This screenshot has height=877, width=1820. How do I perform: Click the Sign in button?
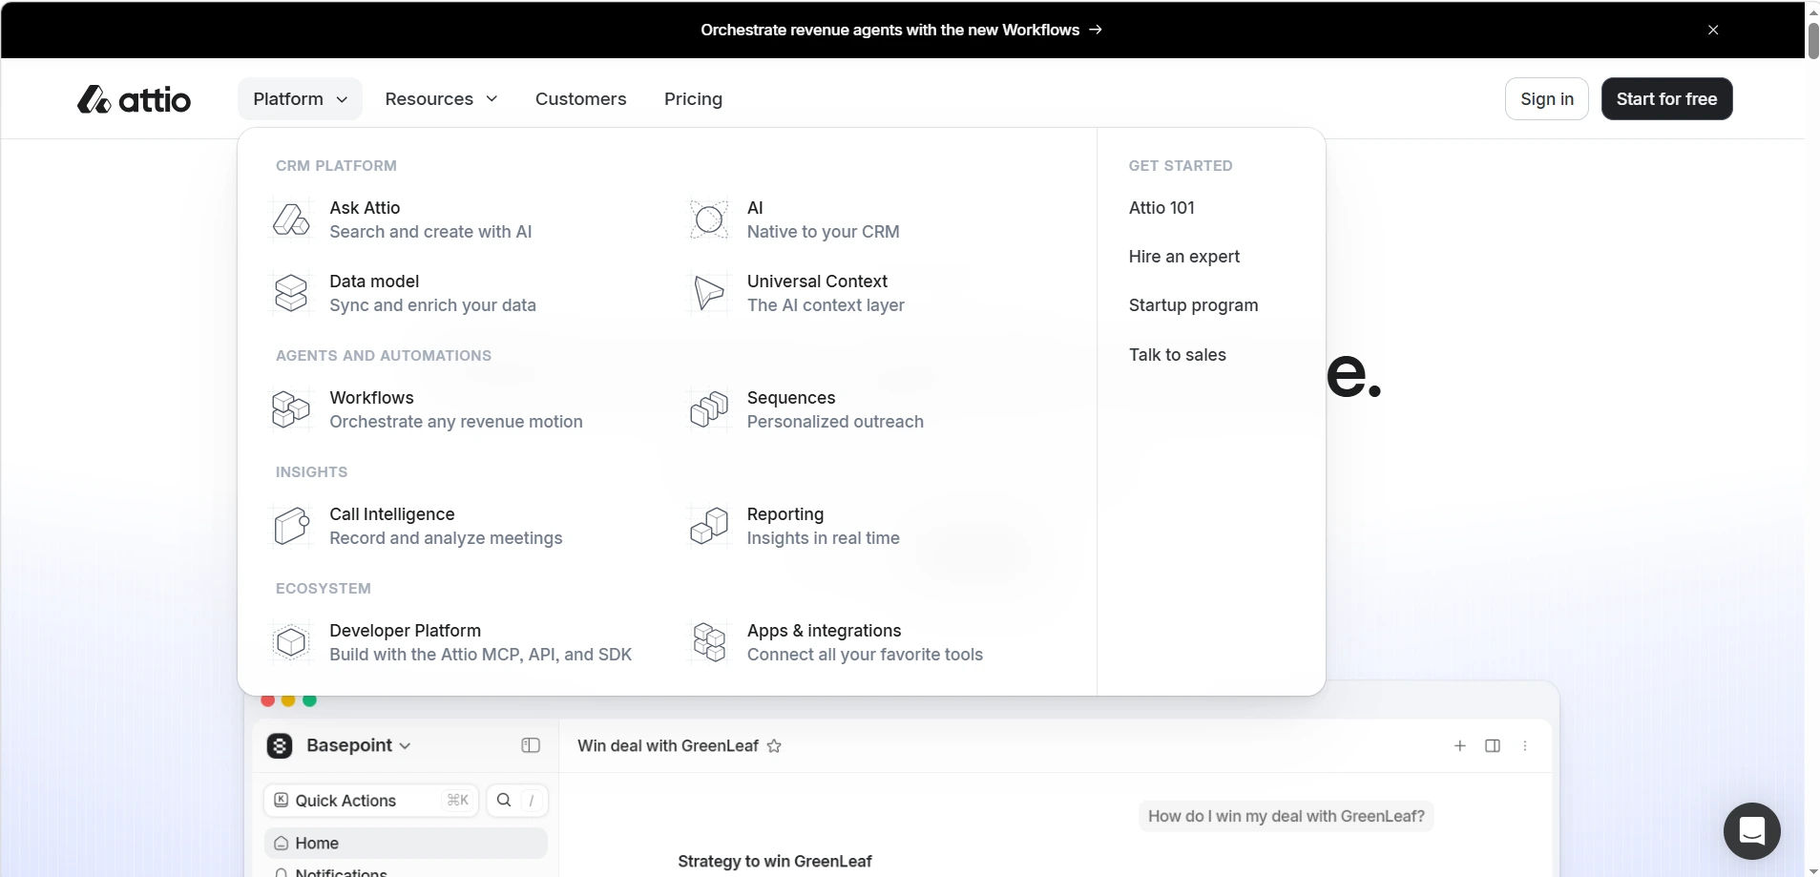(x=1546, y=99)
